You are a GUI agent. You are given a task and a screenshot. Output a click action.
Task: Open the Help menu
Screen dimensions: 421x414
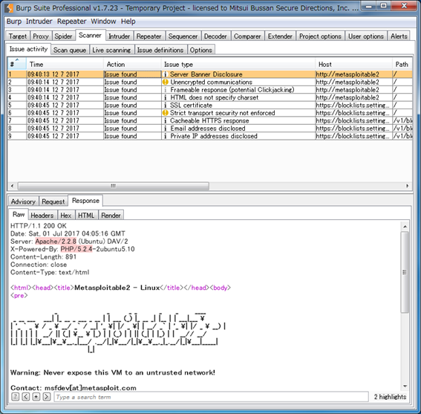tap(128, 22)
